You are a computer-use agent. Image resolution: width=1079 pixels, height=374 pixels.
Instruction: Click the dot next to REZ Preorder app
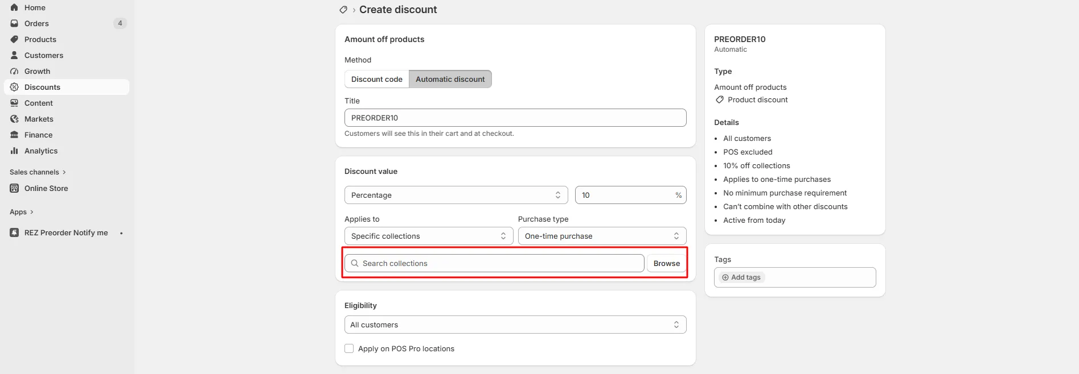pos(121,233)
